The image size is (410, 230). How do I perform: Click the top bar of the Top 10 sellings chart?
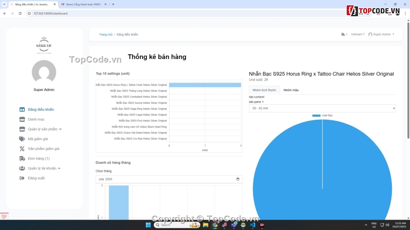coord(205,85)
